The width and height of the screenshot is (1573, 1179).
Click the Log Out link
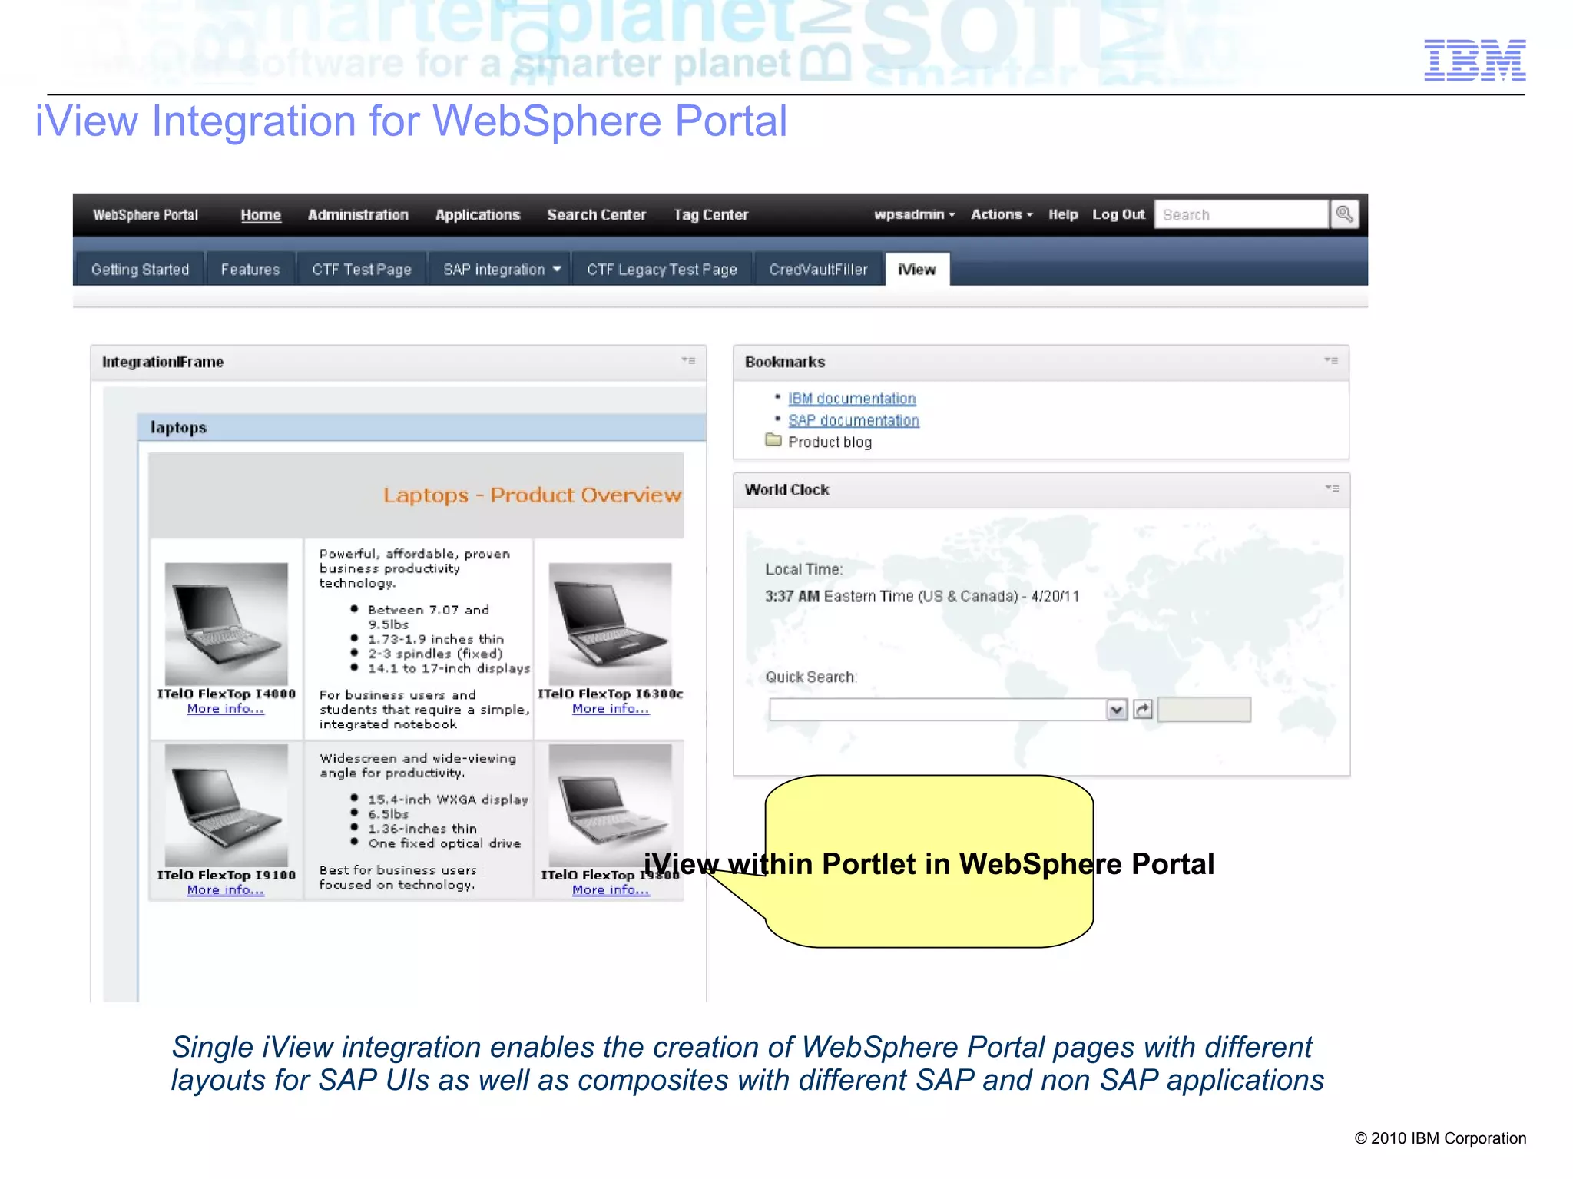point(1118,214)
